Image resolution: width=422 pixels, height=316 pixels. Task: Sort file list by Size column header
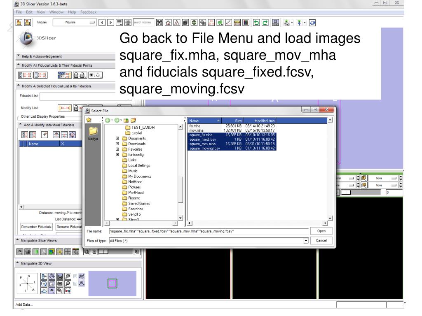232,121
